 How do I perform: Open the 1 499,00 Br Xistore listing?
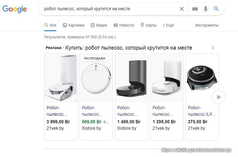tap(128, 111)
